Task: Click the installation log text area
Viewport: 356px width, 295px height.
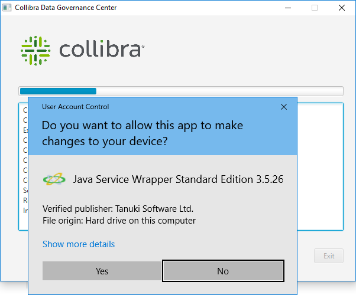Action: click(319, 165)
